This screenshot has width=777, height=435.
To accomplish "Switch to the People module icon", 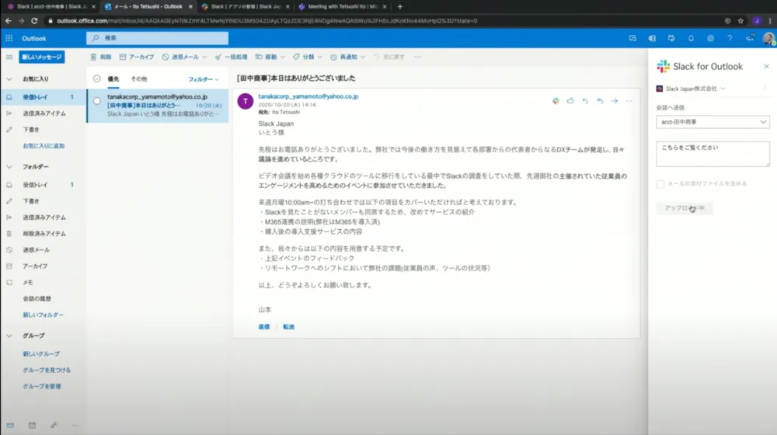I will tap(54, 425).
